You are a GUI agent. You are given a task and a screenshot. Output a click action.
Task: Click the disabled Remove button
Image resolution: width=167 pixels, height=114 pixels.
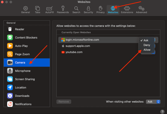point(64,102)
